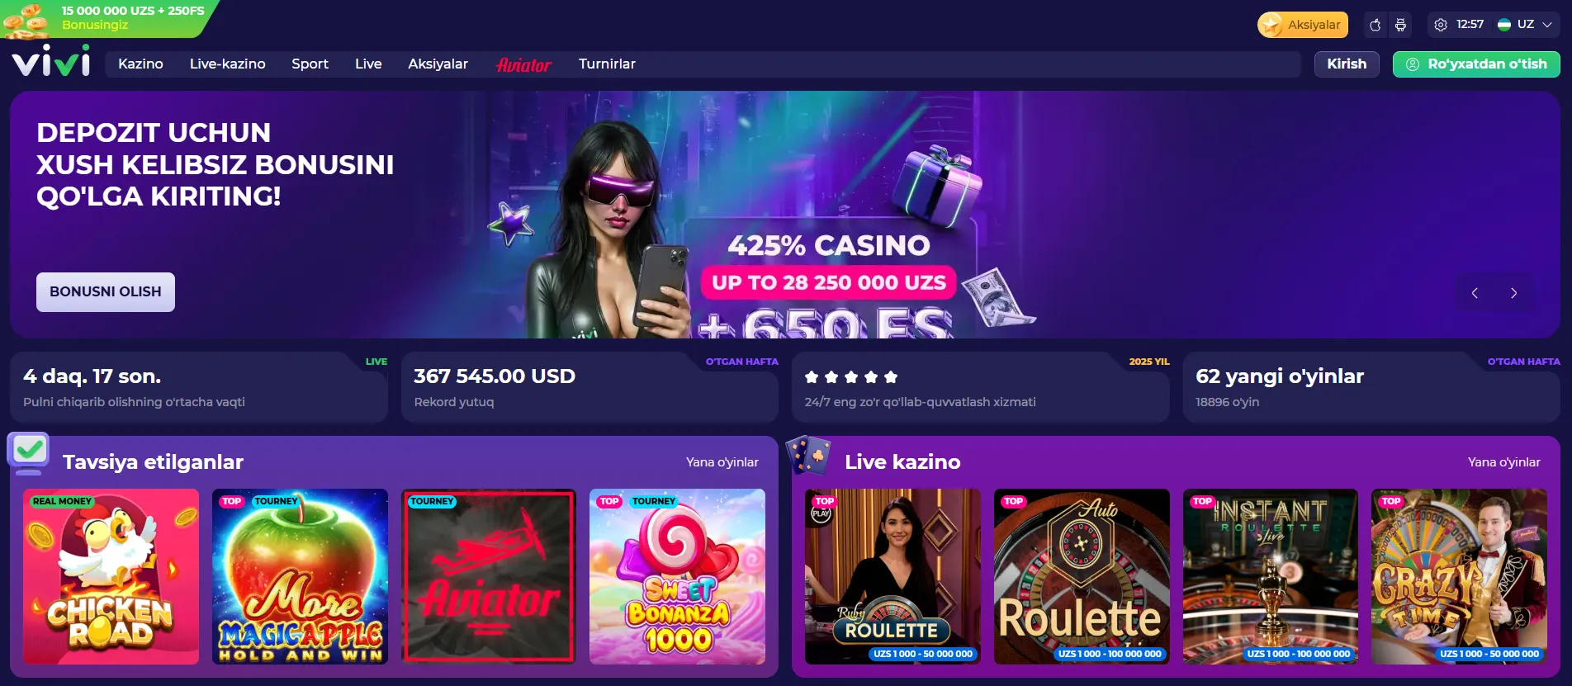Click the vivi logo

(51, 61)
